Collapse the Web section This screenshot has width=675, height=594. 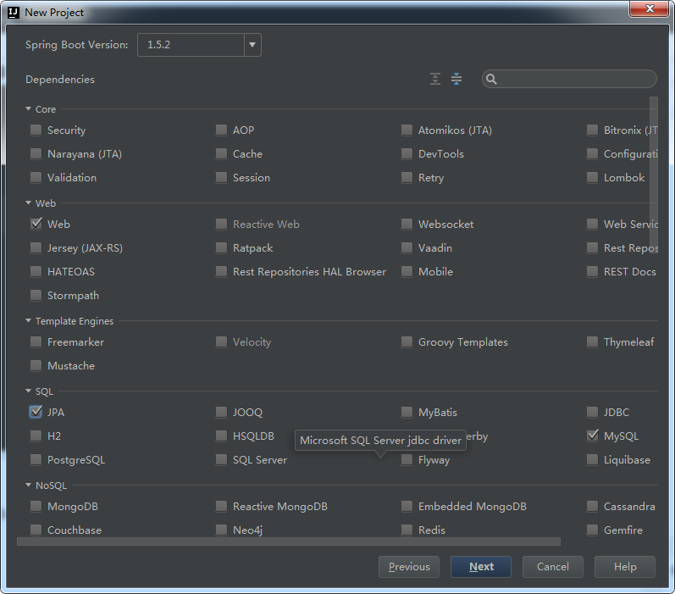click(29, 203)
